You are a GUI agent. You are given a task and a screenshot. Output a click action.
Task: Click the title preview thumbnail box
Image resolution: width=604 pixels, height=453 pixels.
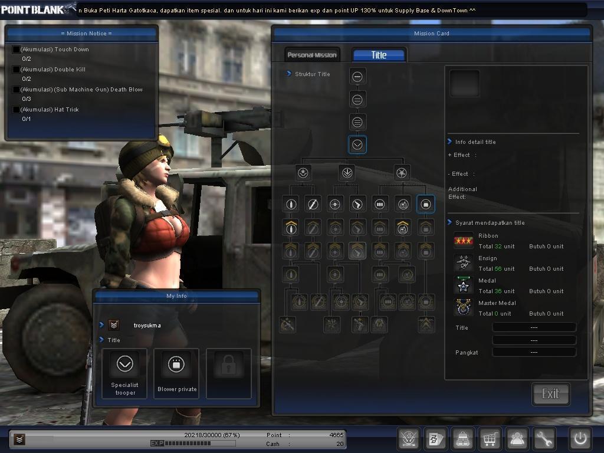465,83
